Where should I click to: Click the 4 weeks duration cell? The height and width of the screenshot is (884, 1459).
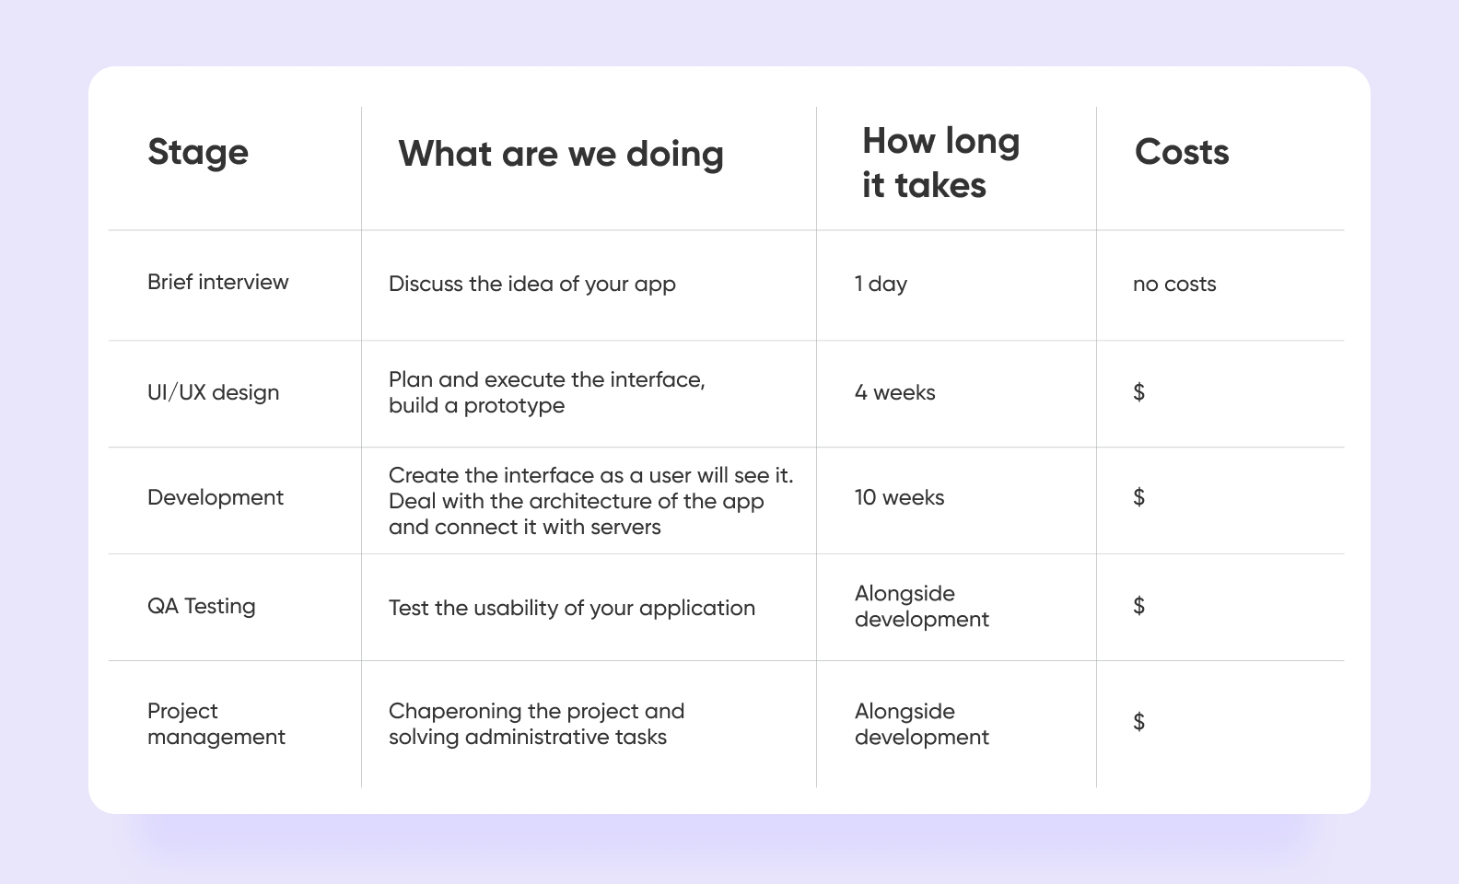pos(895,392)
